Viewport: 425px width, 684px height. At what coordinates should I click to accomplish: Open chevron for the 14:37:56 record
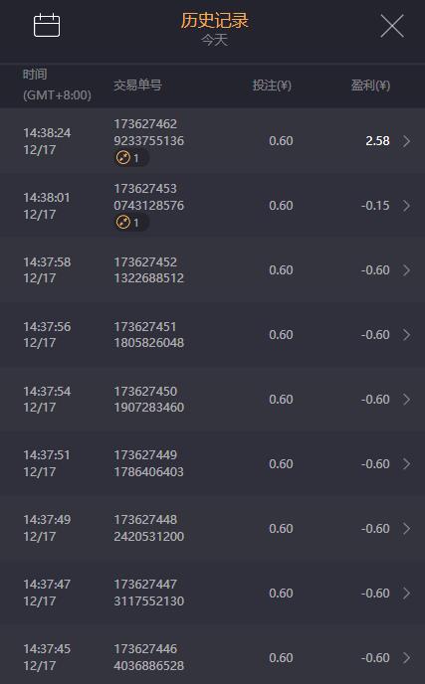pyautogui.click(x=407, y=335)
